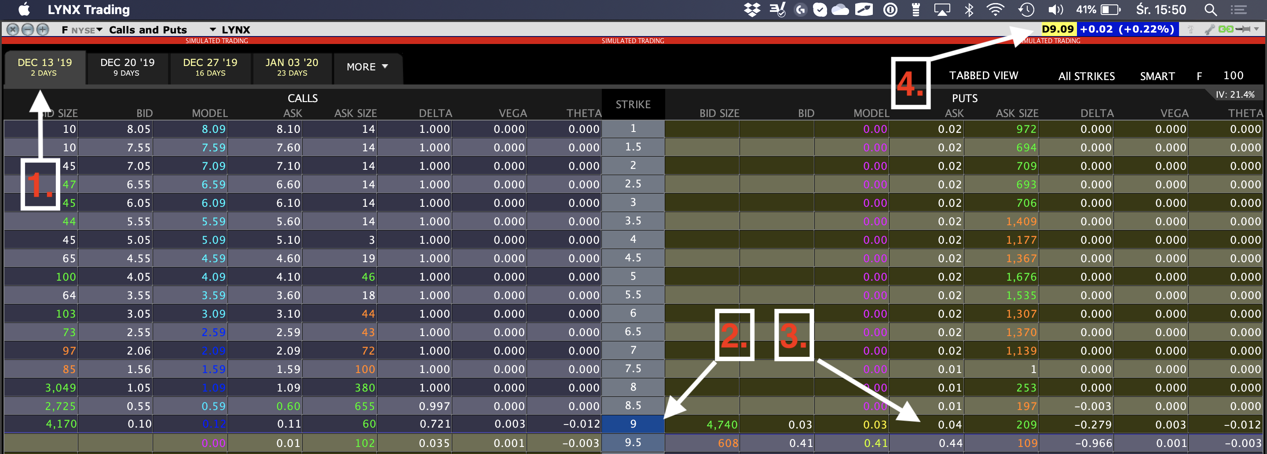Toggle the All STRIKES filter

pos(1086,76)
